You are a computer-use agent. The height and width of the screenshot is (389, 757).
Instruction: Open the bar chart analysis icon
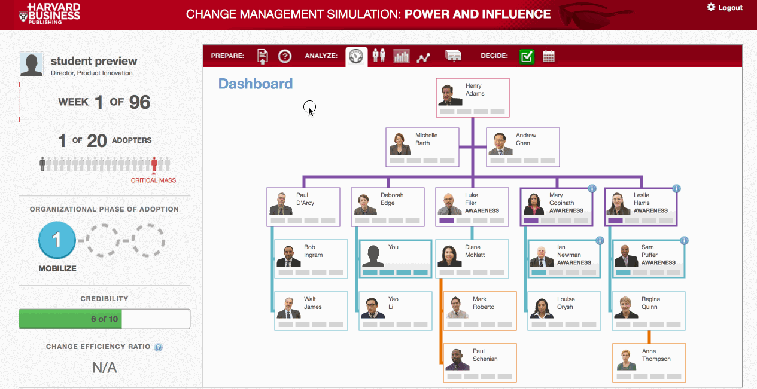point(402,56)
